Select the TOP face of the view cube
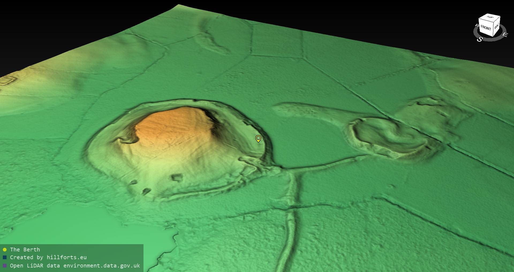This screenshot has height=272, width=514. pos(490,17)
